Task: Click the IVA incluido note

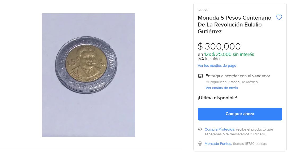Action: (x=209, y=59)
